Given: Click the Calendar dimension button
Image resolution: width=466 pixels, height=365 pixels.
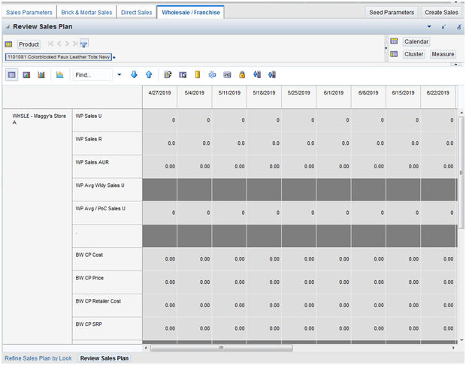Looking at the screenshot, I should (416, 41).
